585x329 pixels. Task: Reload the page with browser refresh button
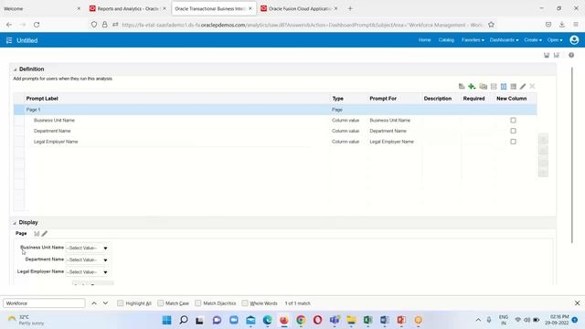(37, 25)
